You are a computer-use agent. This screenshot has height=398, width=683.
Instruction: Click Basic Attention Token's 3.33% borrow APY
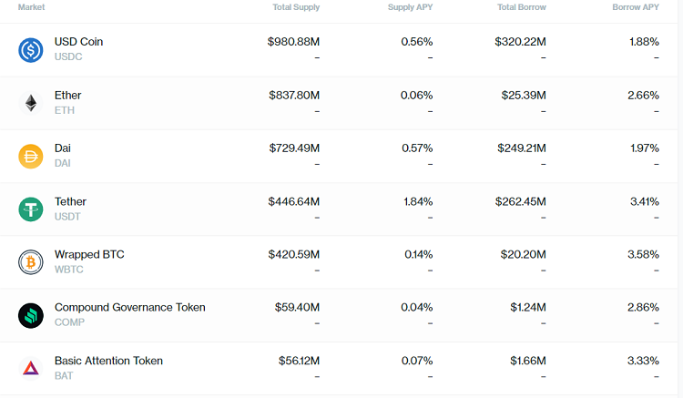643,361
